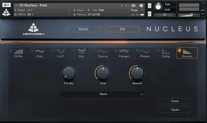Mute the instrument with M button
Screen dimensions: 207x123
149,14
